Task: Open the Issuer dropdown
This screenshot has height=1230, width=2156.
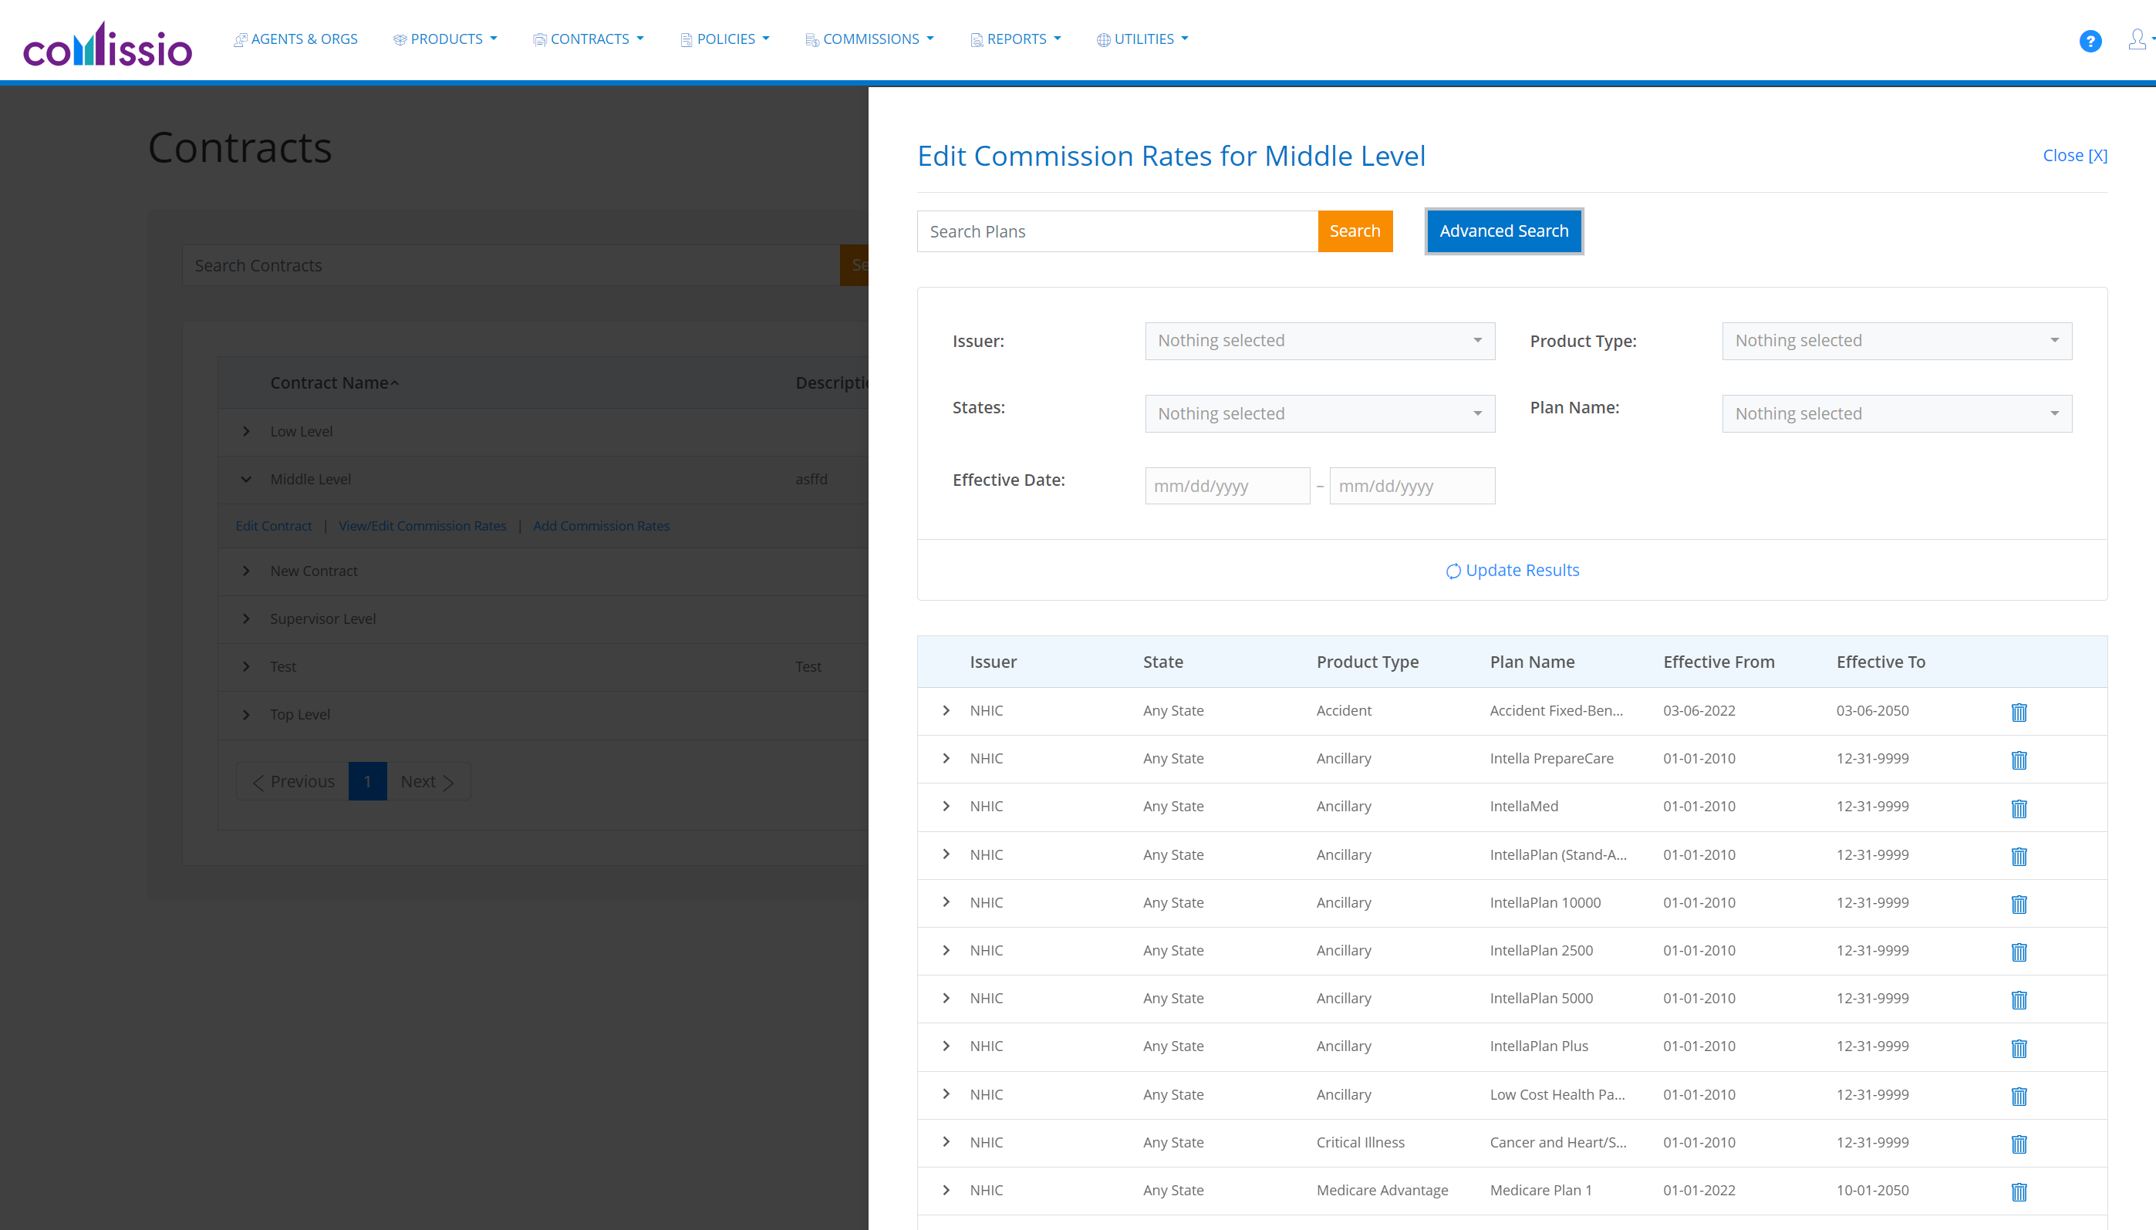Action: point(1320,340)
